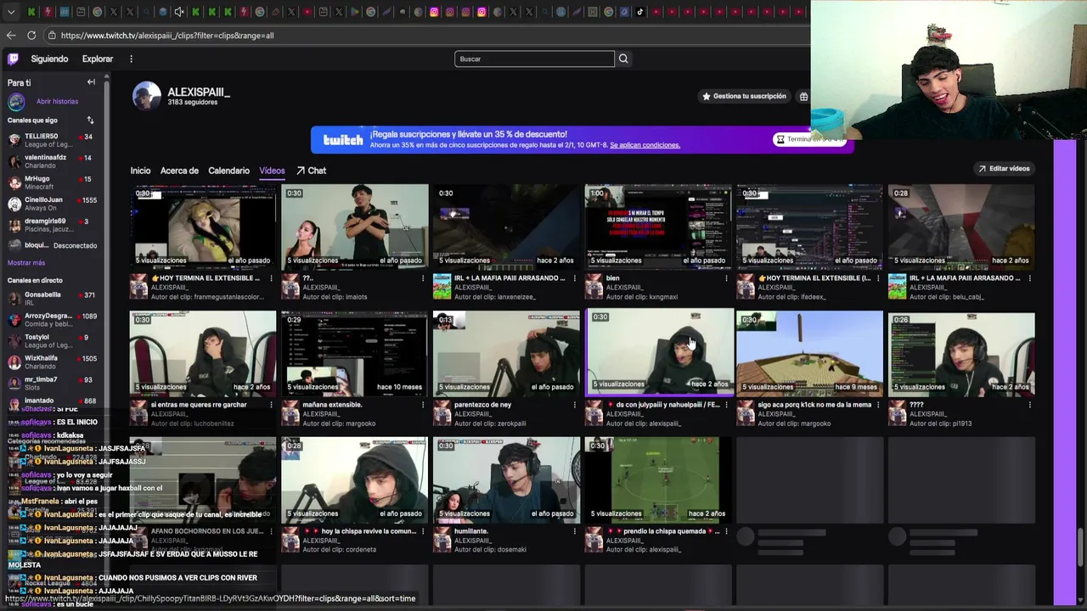The image size is (1087, 611).
Task: Play the 'mañana extensible.' clip thumbnail
Action: tap(354, 353)
